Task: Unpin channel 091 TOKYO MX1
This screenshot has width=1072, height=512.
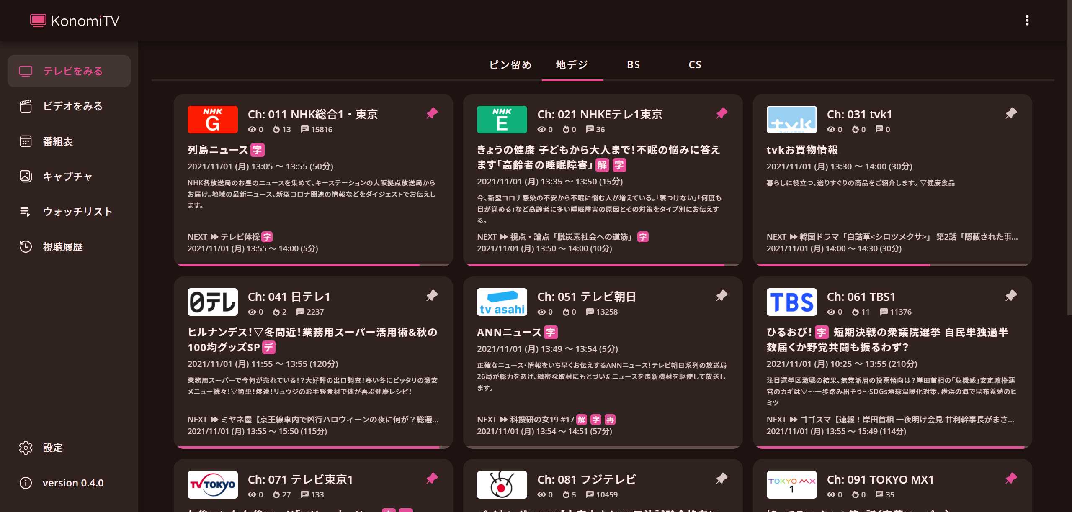Action: coord(1011,479)
